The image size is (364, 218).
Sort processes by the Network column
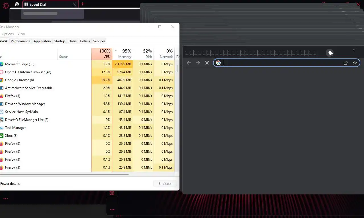[x=164, y=54]
